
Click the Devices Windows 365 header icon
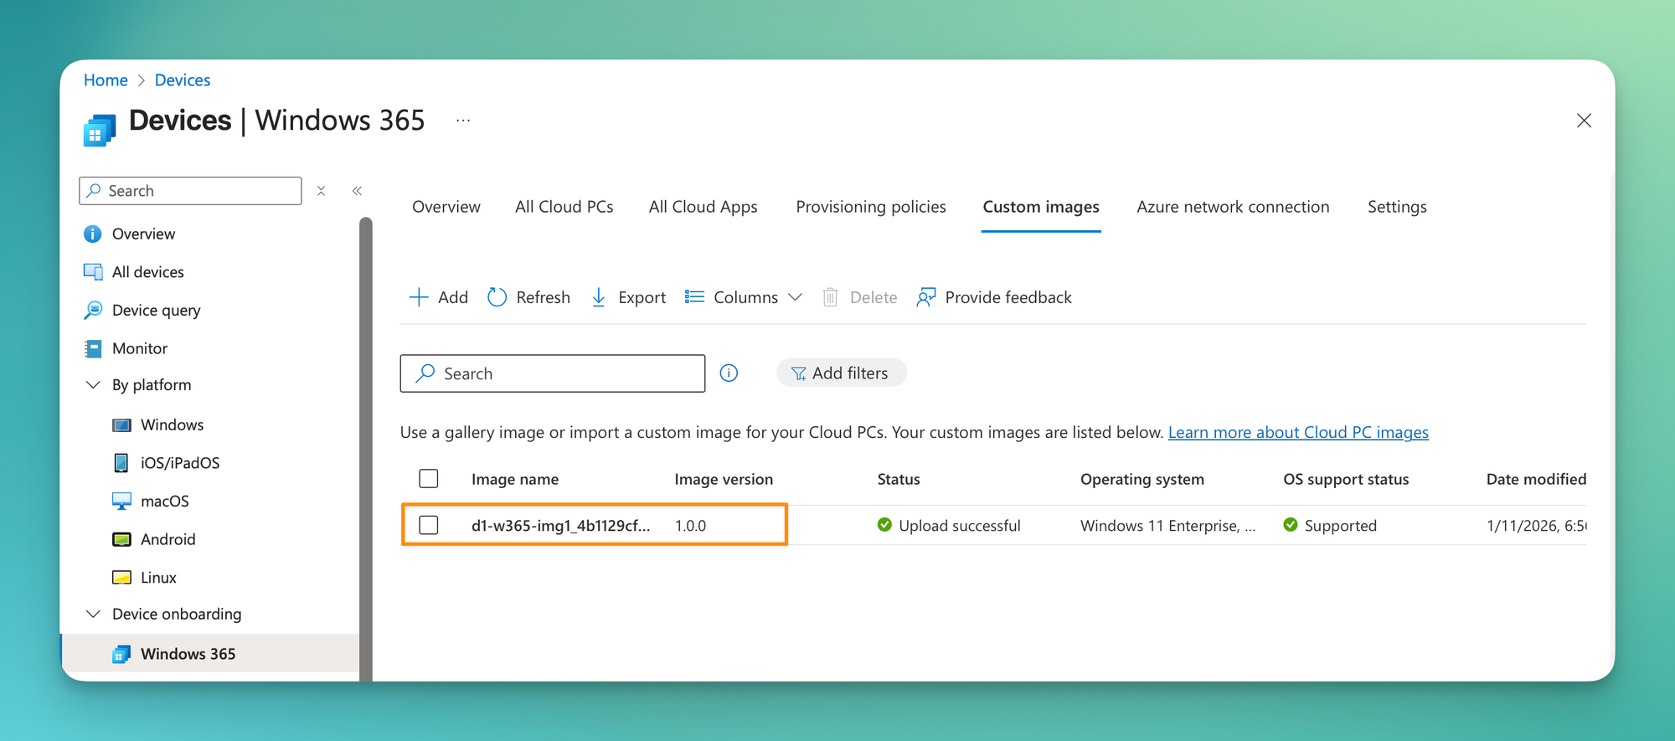100,131
